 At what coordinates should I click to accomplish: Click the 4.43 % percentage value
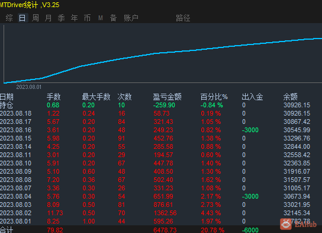[x=211, y=213]
